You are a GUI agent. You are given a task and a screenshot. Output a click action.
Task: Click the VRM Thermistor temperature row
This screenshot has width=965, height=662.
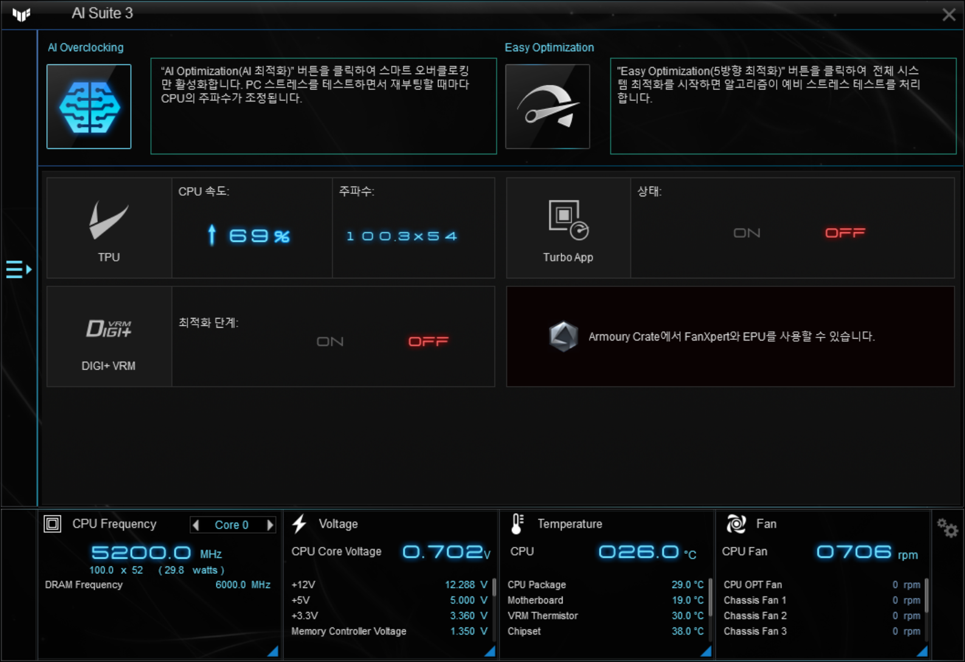[606, 616]
